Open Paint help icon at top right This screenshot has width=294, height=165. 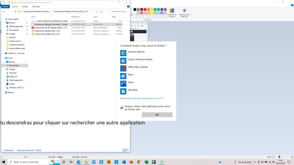pyautogui.click(x=292, y=5)
